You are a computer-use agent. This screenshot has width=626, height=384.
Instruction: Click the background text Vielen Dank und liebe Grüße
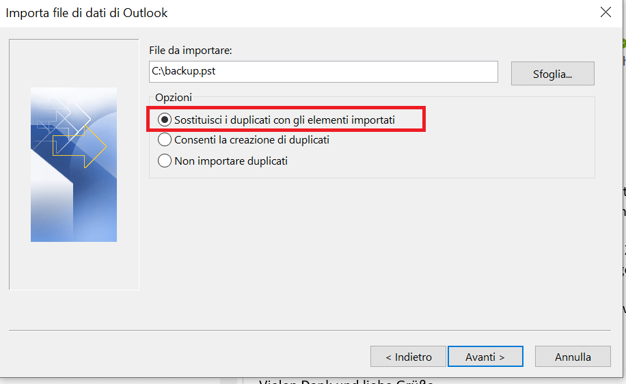point(346,381)
